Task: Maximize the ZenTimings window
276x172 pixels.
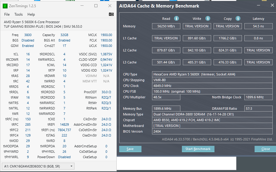Action: tap(96, 6)
